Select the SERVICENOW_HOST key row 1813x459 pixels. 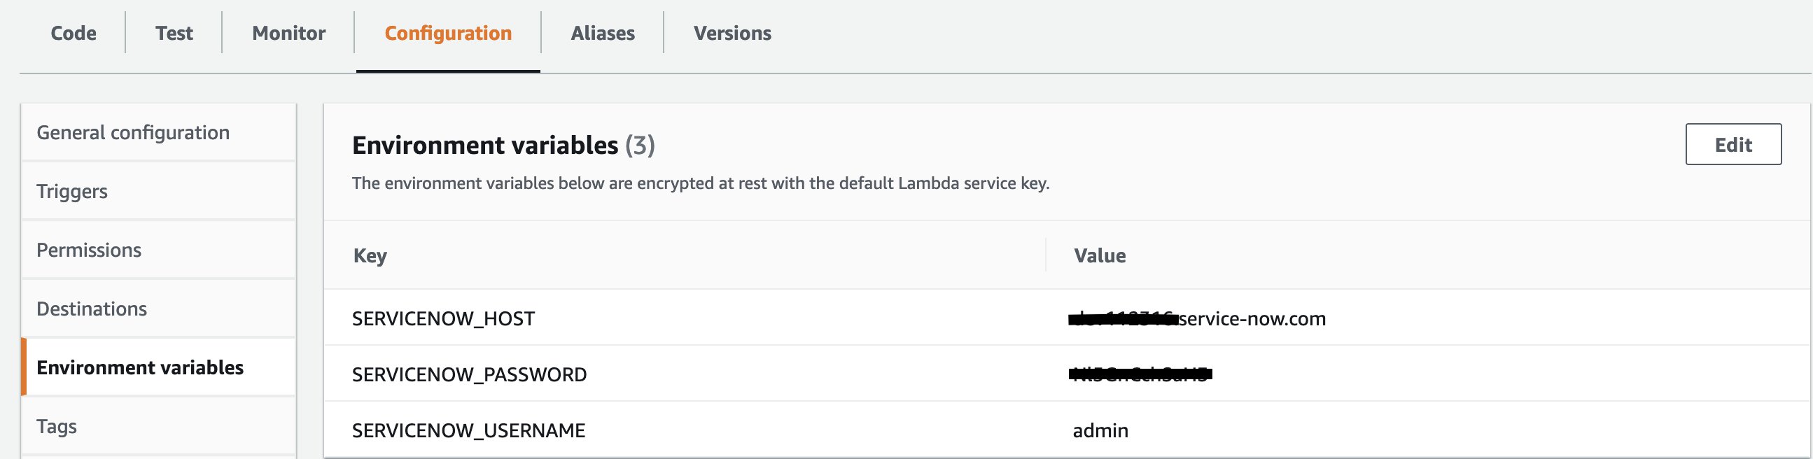(x=1067, y=318)
